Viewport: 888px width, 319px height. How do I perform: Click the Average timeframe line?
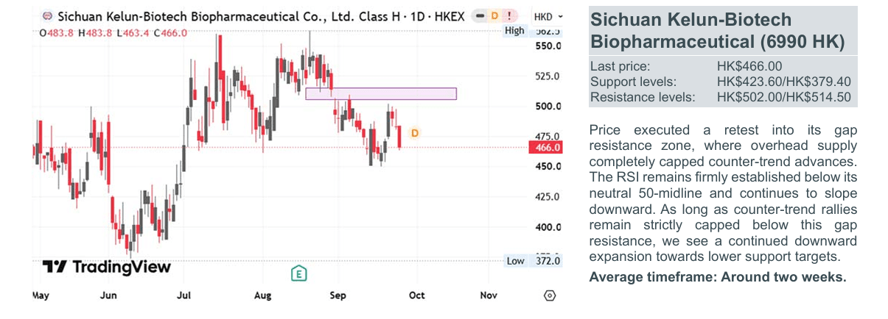point(718,277)
